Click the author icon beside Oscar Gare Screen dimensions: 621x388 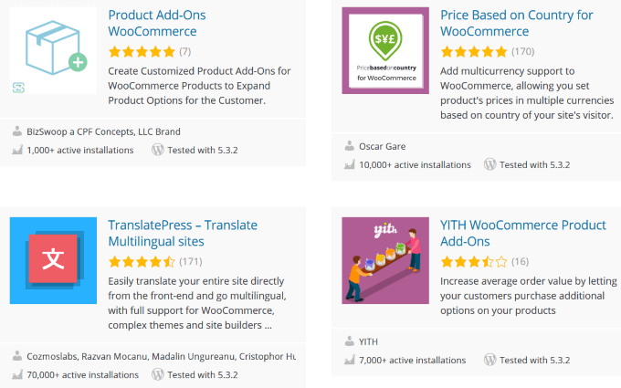point(350,146)
